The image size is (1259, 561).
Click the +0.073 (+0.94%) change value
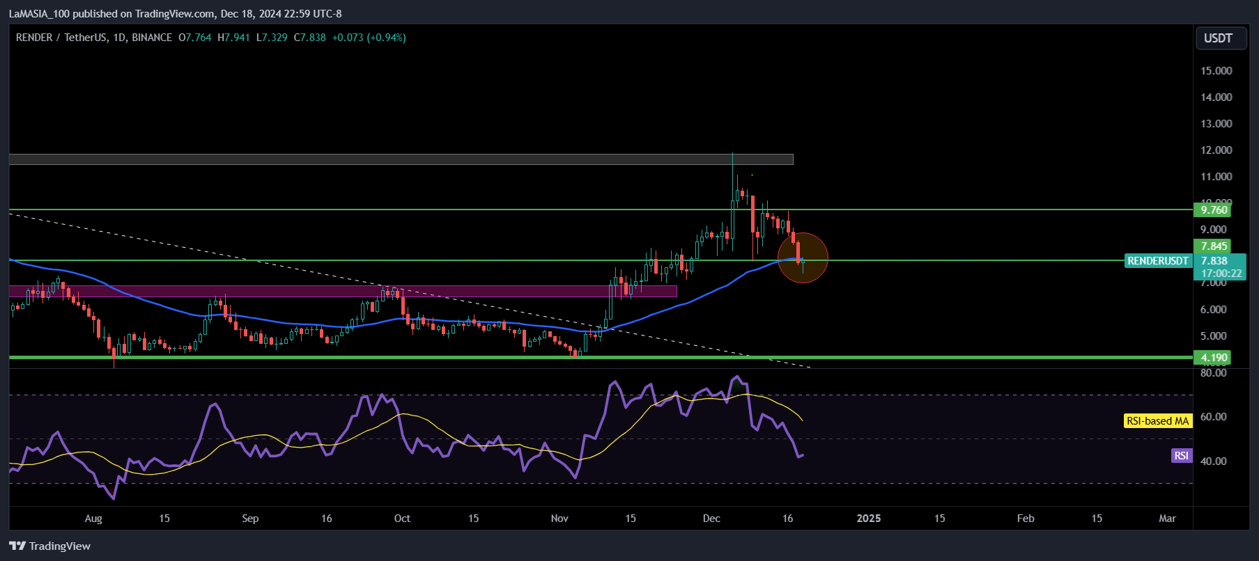369,38
